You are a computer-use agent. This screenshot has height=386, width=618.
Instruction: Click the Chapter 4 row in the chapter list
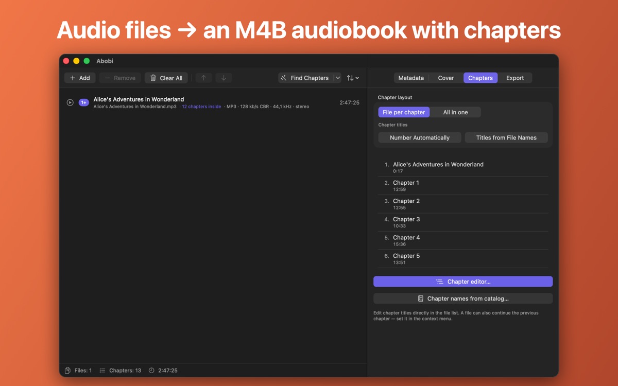pos(463,240)
